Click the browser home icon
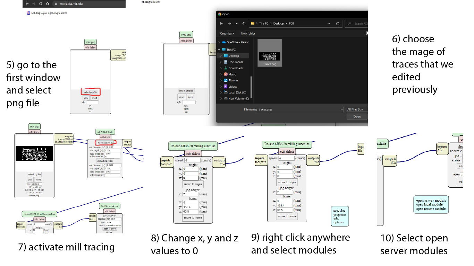This screenshot has height=266, width=474. pyautogui.click(x=48, y=4)
